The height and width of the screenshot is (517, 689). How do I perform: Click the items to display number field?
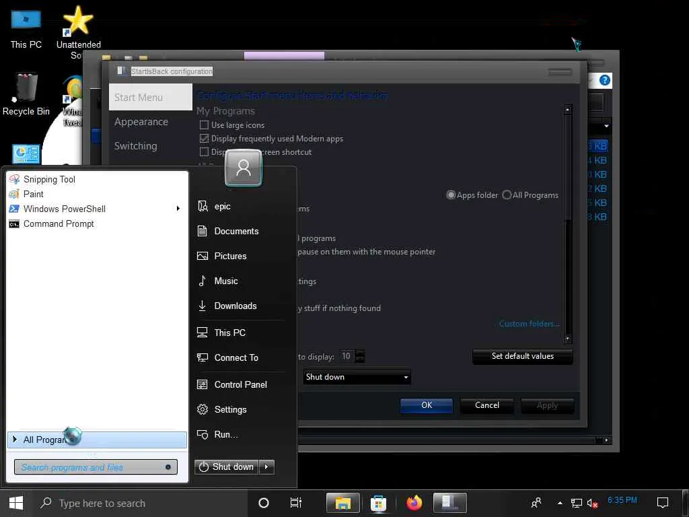347,356
